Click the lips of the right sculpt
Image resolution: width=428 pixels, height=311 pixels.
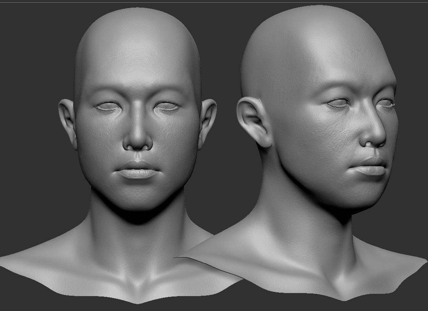368,168
